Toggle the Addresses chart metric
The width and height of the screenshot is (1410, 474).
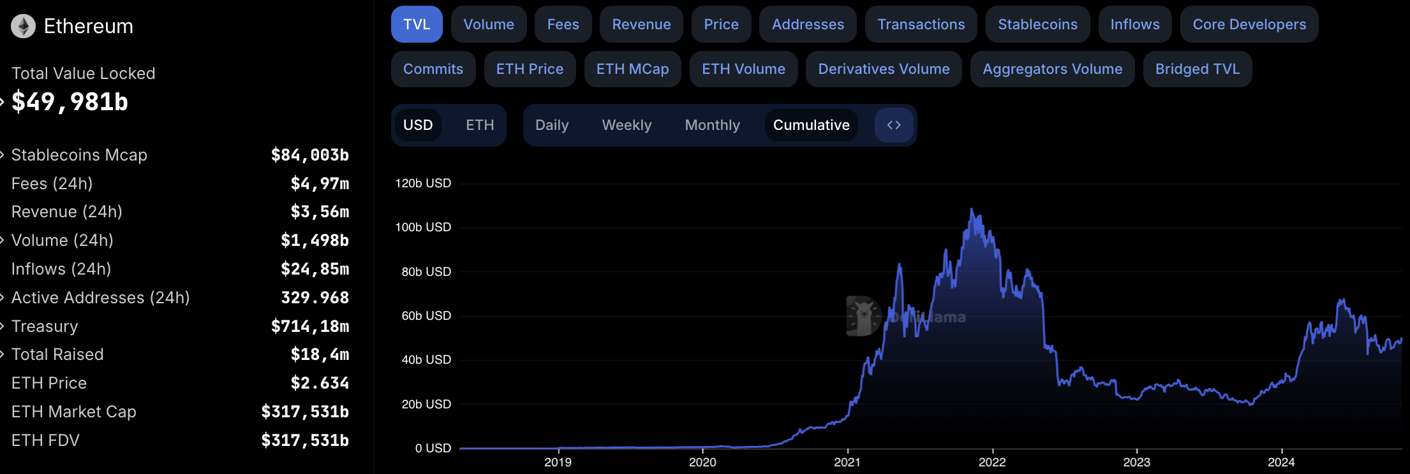point(808,24)
